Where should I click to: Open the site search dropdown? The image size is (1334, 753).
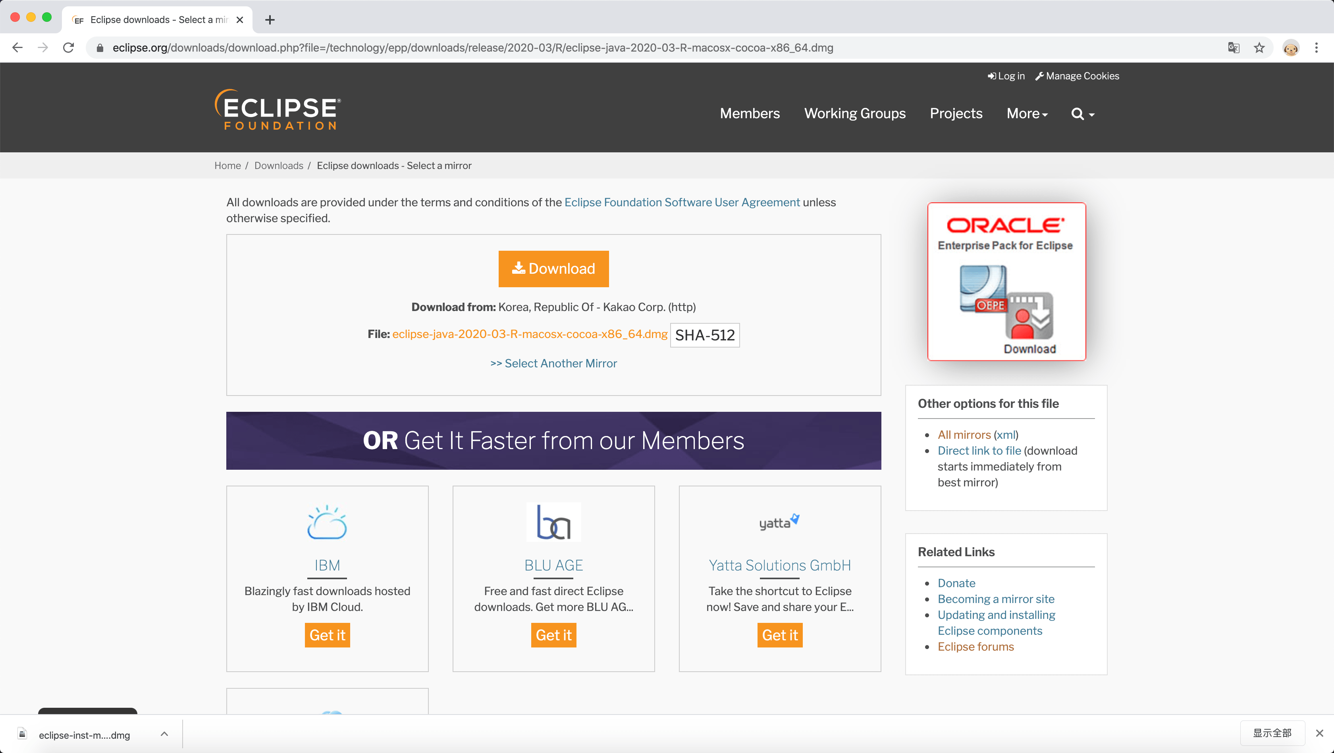coord(1082,113)
